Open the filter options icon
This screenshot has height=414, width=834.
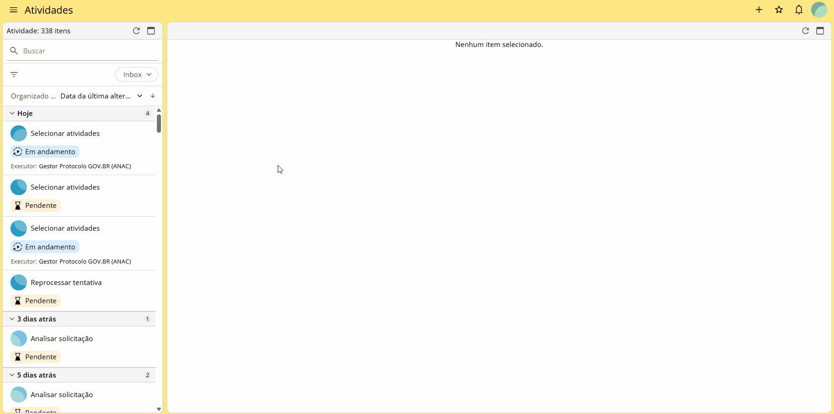(14, 74)
